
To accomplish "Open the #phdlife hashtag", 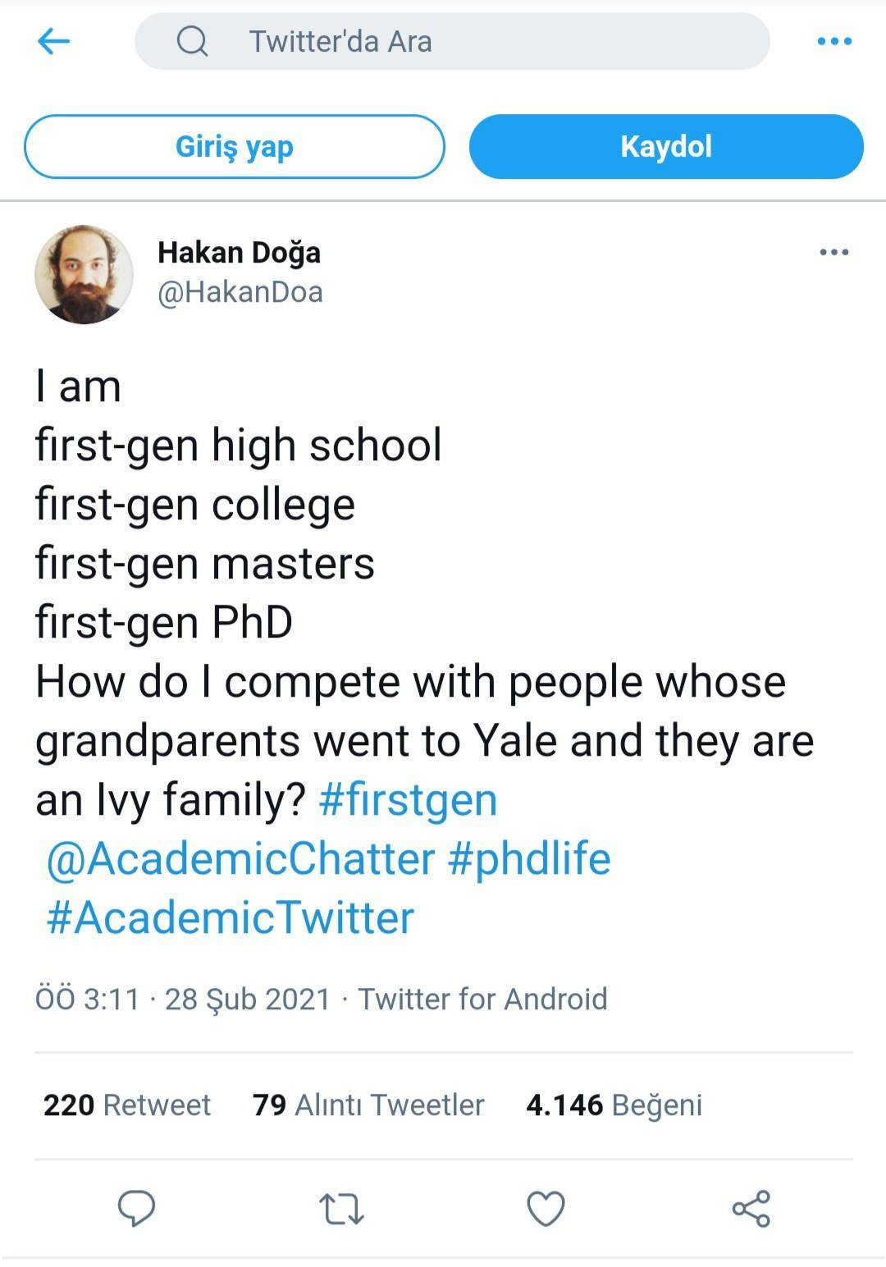I will point(530,858).
